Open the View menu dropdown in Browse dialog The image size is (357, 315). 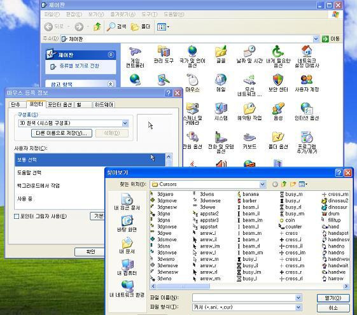(303, 184)
